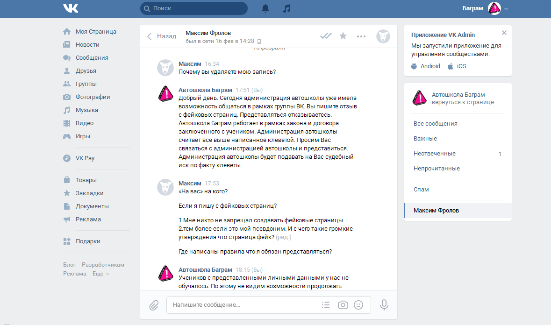Select the Неотвеченные messages filter

(x=435, y=154)
